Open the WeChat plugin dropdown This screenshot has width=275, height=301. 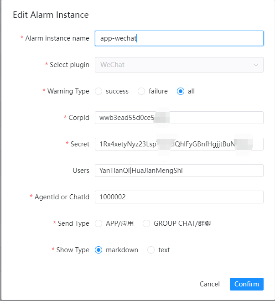[178, 65]
